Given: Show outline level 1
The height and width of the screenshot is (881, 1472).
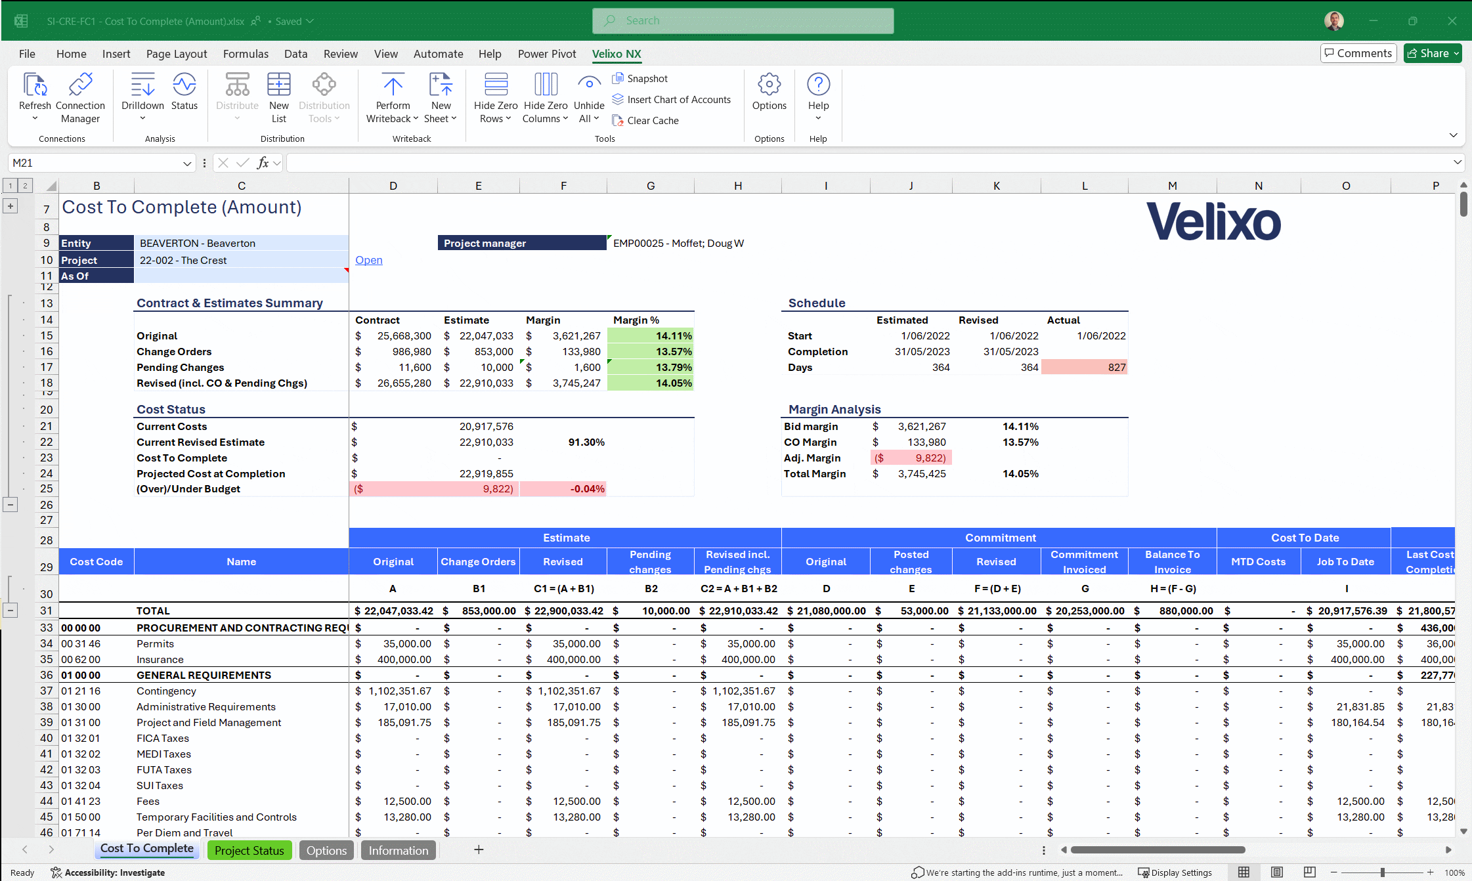Looking at the screenshot, I should click(11, 186).
